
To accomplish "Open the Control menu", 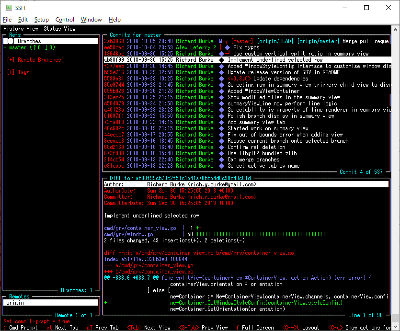I will [65, 20].
